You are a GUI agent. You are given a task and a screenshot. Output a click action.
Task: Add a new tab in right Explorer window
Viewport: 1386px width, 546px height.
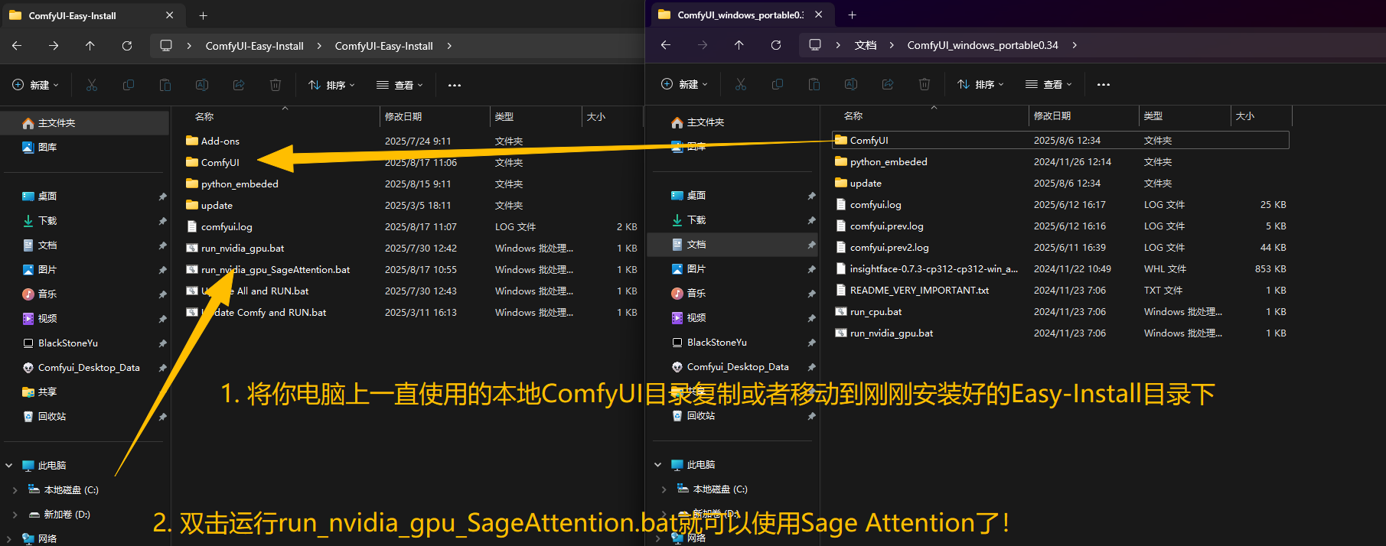[852, 15]
